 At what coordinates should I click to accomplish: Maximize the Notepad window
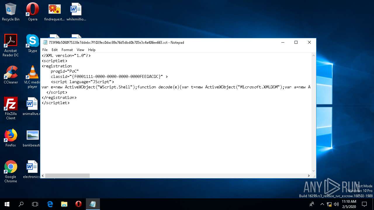pyautogui.click(x=296, y=42)
